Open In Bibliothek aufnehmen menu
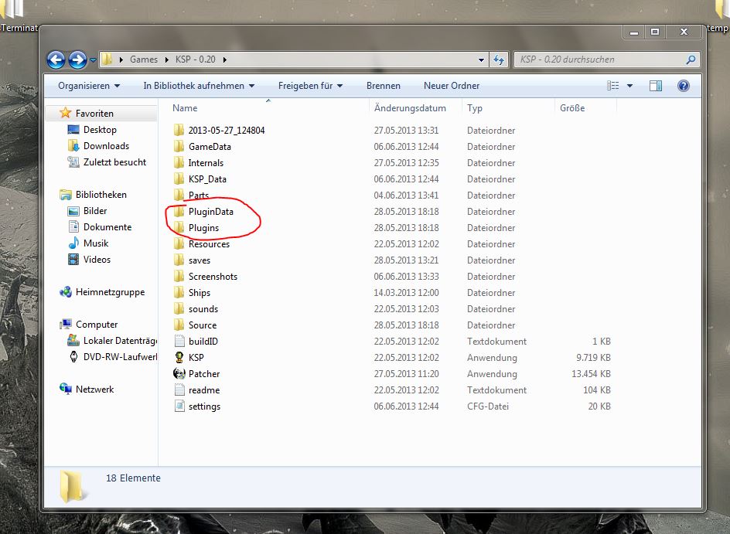This screenshot has width=730, height=534. (200, 86)
